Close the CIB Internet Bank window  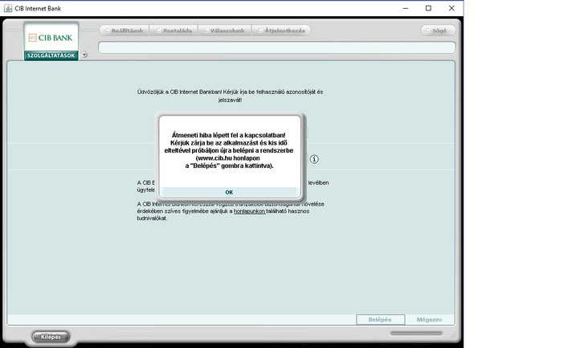click(x=451, y=8)
